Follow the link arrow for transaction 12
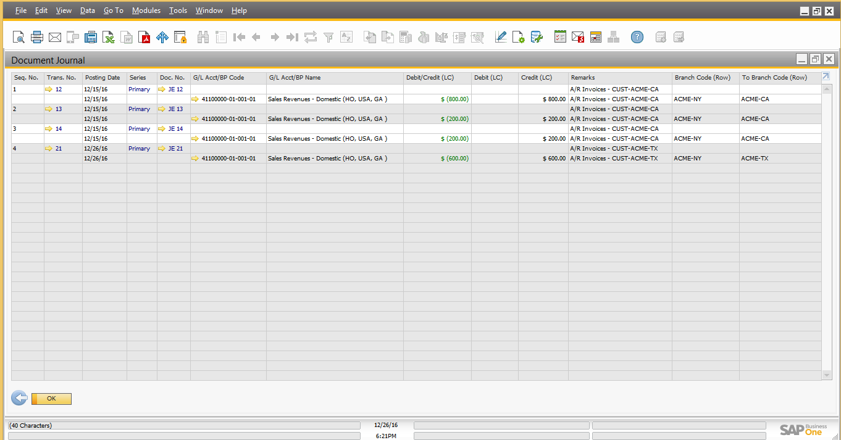The width and height of the screenshot is (841, 440). (49, 89)
